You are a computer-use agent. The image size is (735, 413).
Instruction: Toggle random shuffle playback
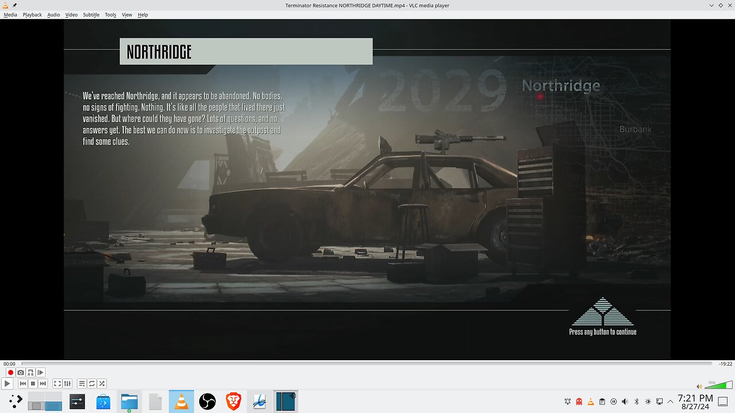click(x=102, y=384)
